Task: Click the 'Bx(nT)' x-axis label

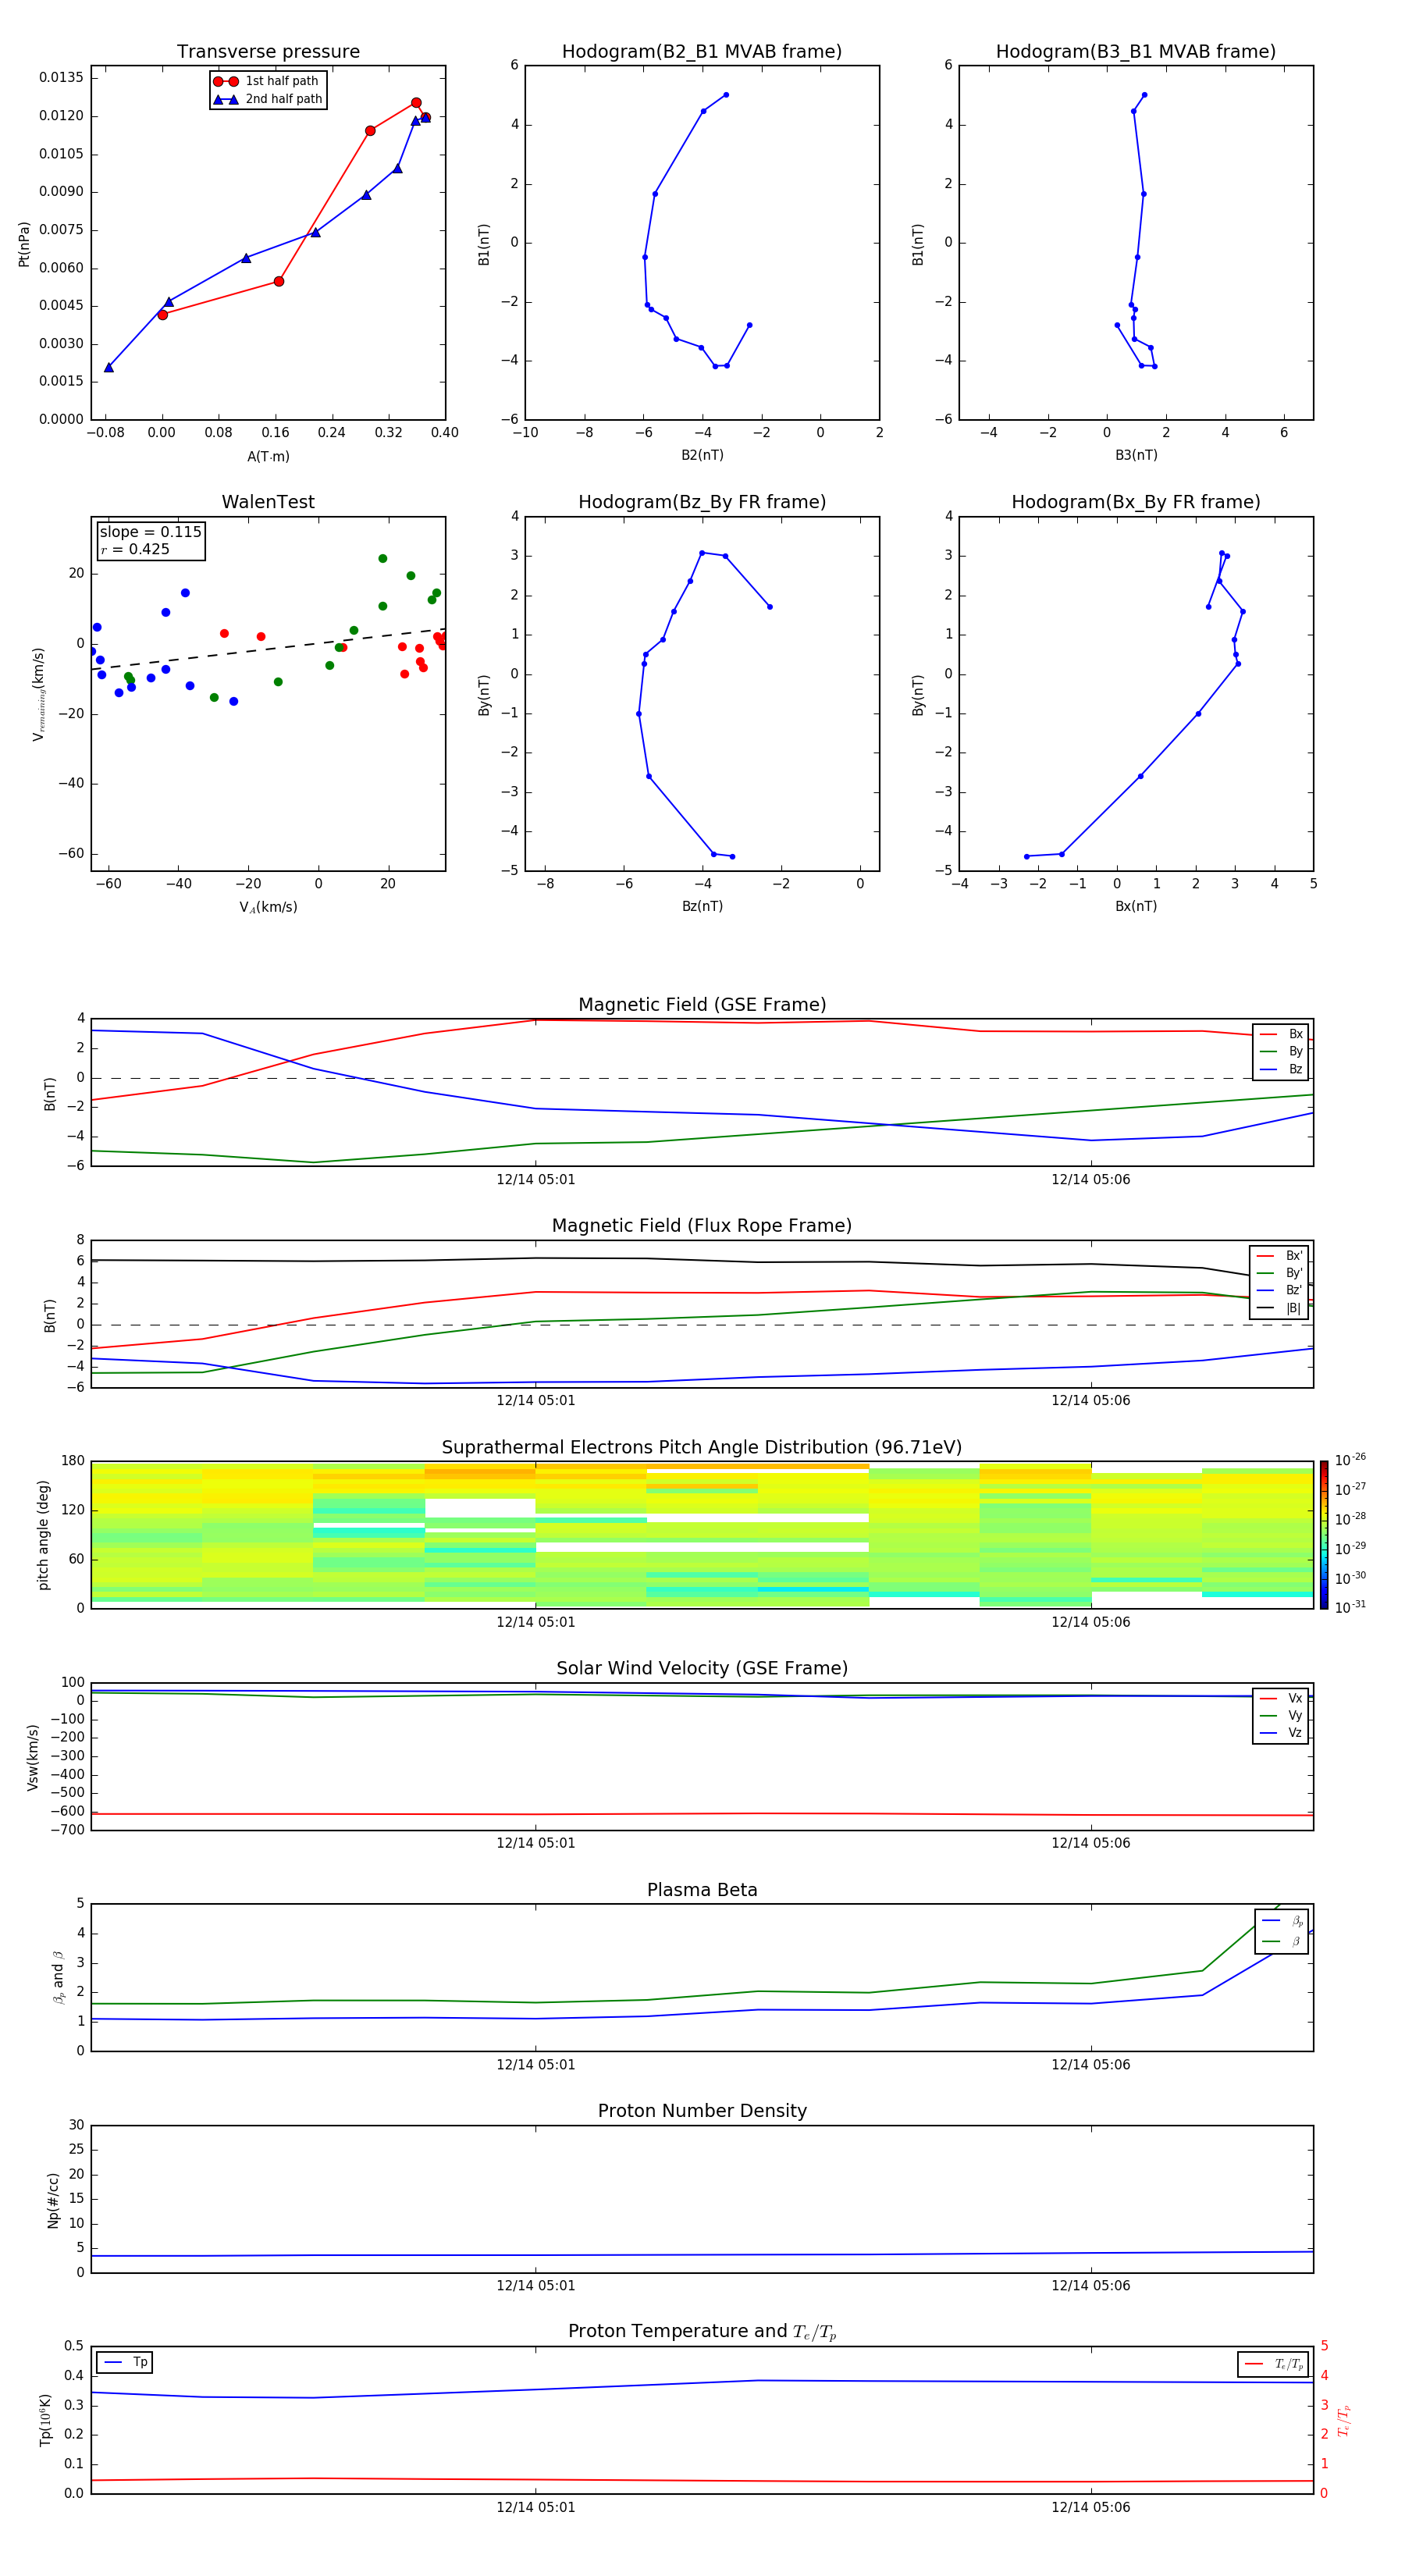Action: (1136, 906)
